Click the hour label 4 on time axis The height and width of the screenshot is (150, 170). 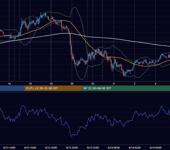pyautogui.click(x=155, y=84)
